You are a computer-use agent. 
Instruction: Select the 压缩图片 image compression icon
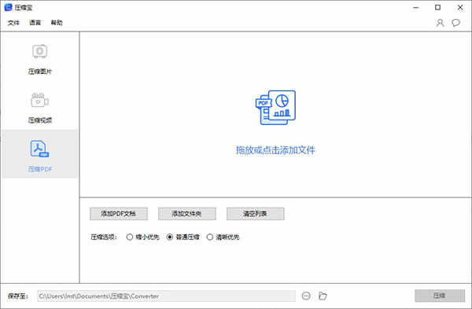[40, 51]
